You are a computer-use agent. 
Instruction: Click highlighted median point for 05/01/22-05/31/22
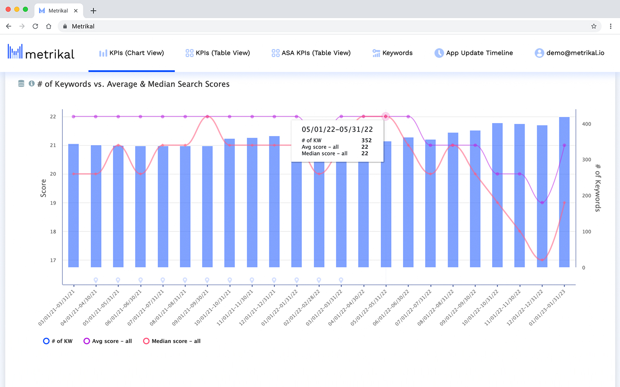click(x=386, y=116)
